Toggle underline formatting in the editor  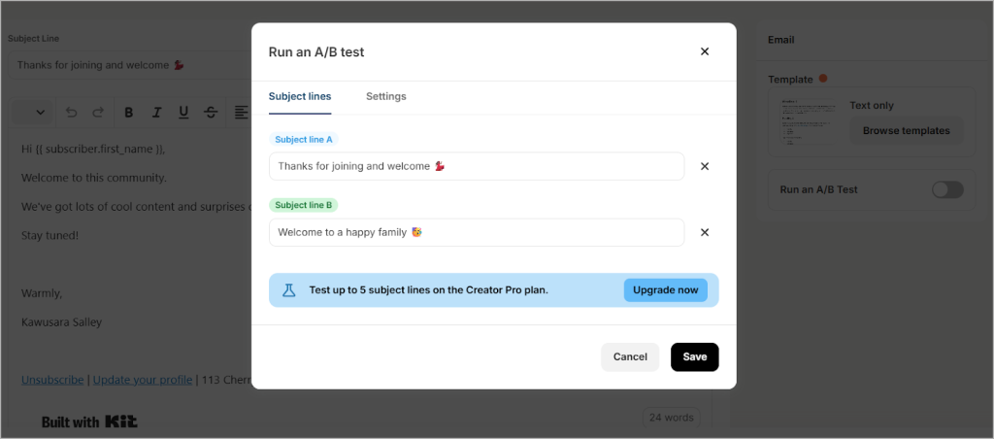click(183, 113)
